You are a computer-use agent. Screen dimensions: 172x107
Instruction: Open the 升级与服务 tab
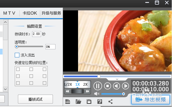click(x=51, y=13)
